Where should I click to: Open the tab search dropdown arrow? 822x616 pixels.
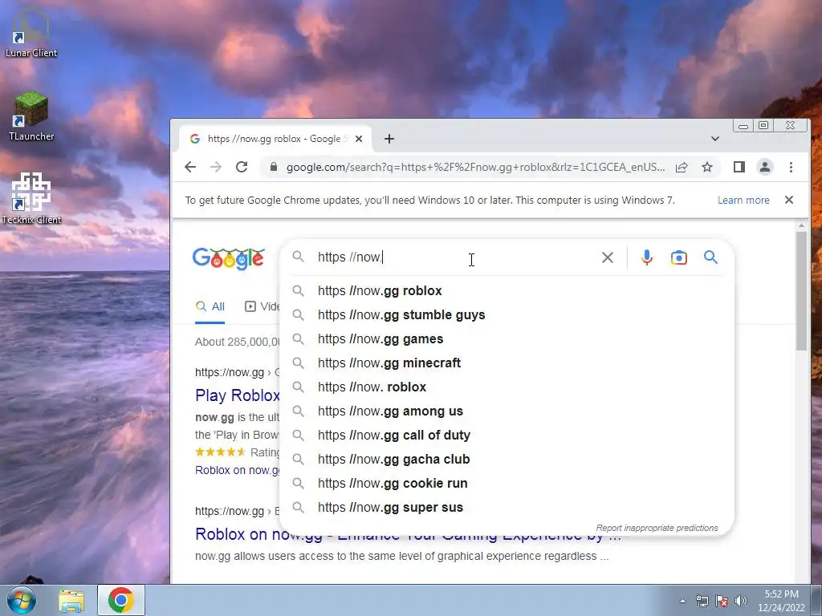coord(715,139)
